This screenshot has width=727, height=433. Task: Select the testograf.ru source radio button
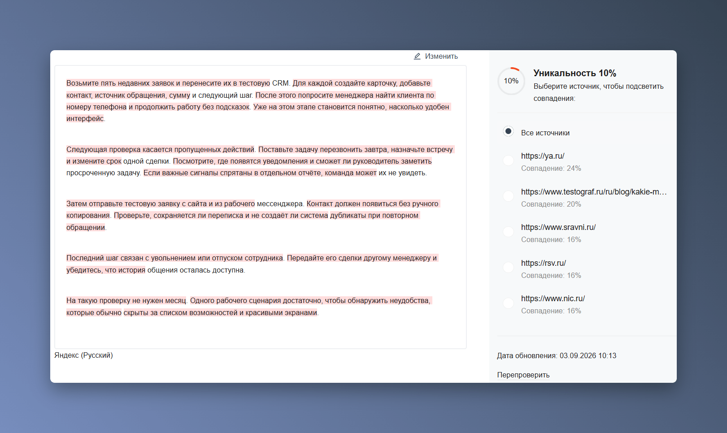click(x=508, y=196)
